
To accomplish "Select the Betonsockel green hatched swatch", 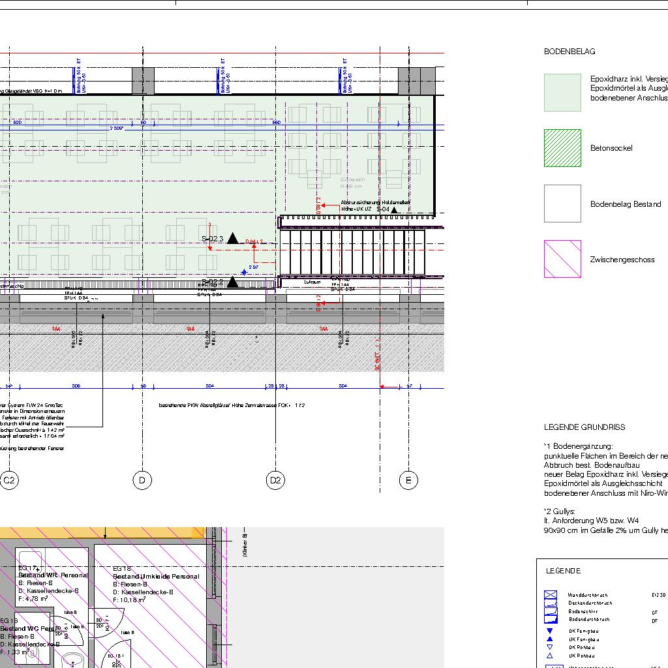I will [562, 148].
